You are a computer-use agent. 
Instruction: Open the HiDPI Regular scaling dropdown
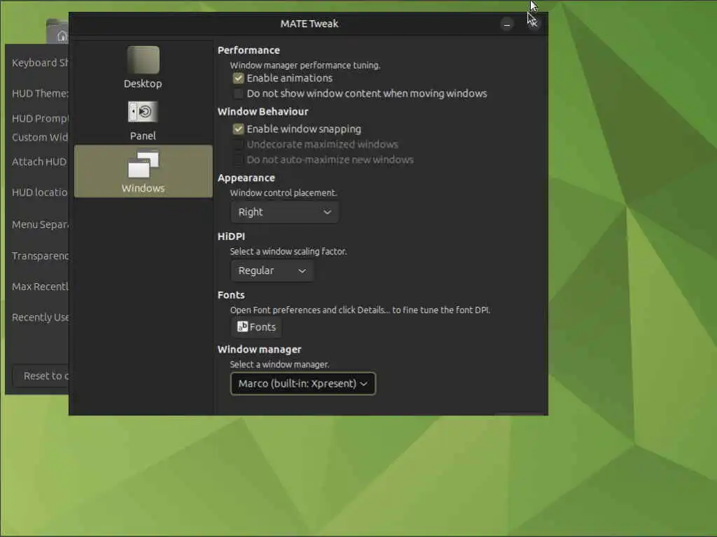(x=272, y=271)
